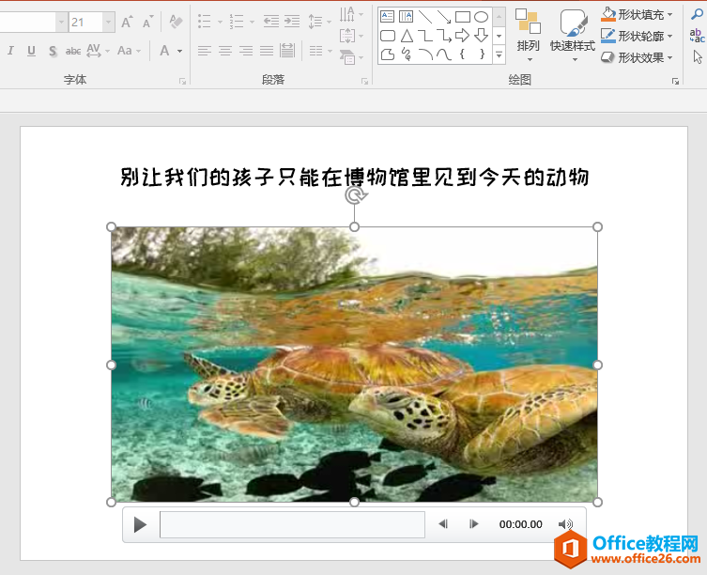Screen dimensions: 707x575
Task: Select the elbow arrow connector shape
Action: 444,36
